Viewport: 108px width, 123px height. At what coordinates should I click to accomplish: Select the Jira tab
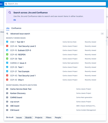[x=8, y=28]
